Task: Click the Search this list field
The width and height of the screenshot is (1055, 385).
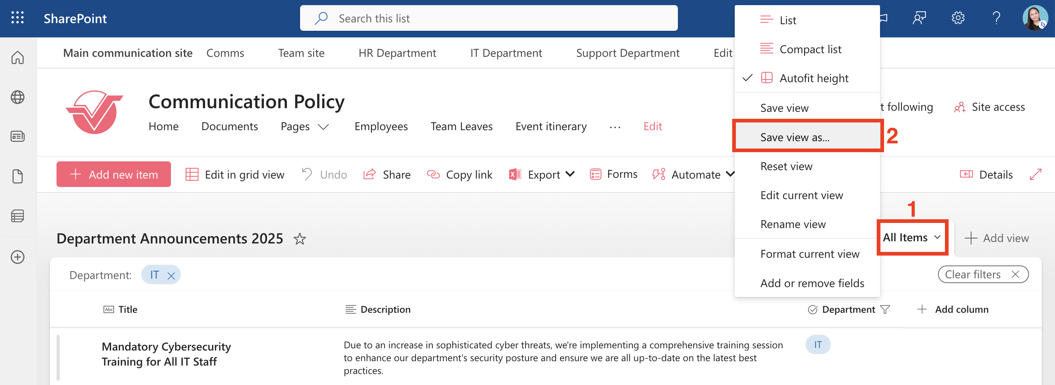Action: pos(489,18)
